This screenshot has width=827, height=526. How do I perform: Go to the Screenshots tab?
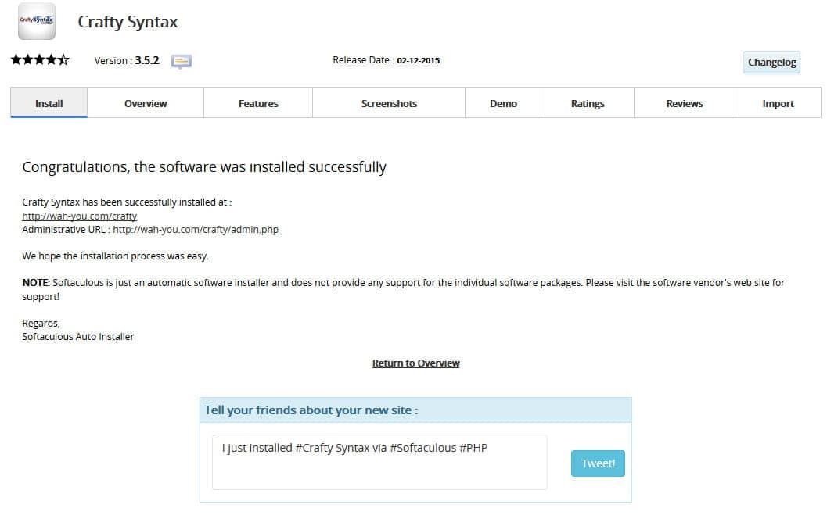[x=389, y=103]
